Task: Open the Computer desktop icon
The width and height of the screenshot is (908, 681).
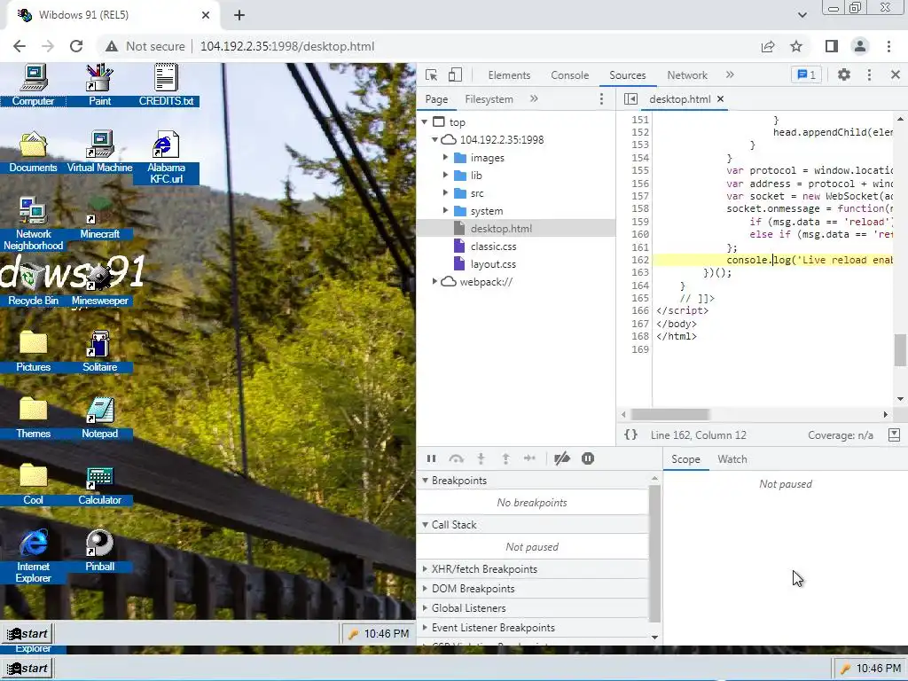Action: pos(33,84)
